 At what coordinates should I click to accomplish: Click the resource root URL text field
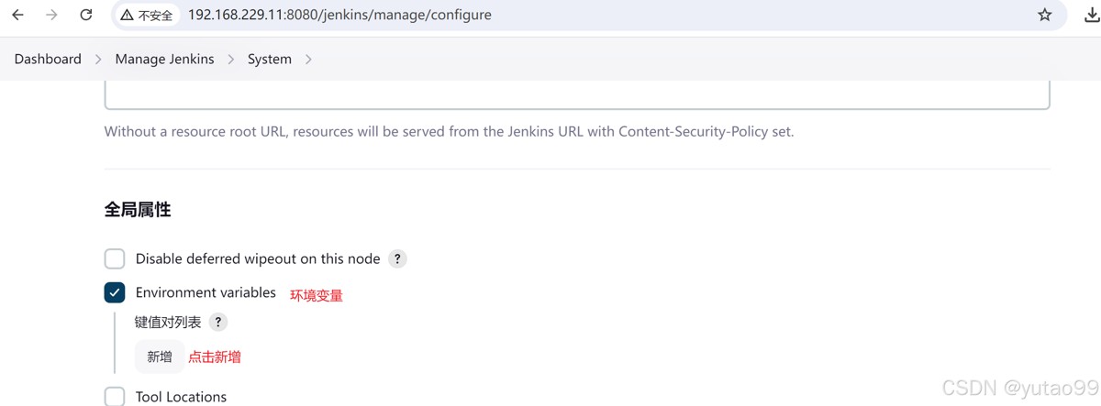point(576,94)
